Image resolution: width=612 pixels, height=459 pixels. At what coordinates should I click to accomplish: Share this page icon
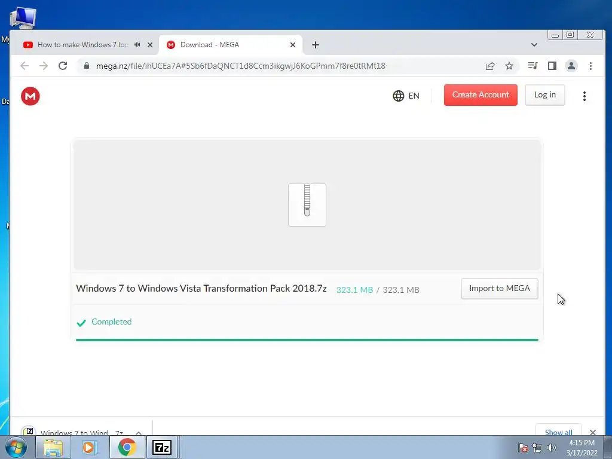point(490,66)
